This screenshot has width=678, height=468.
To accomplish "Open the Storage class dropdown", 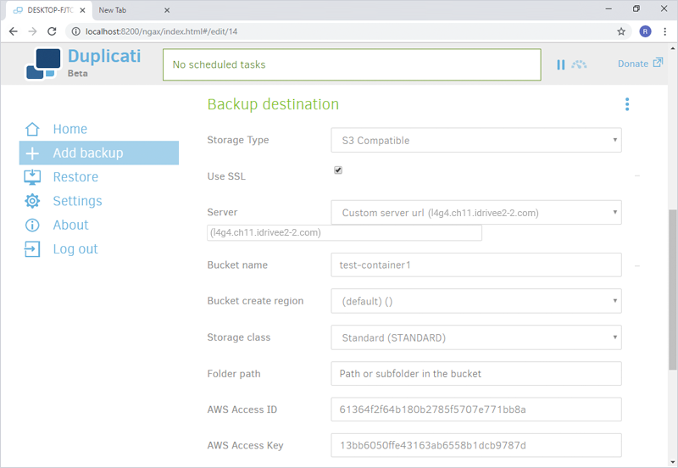I will (476, 337).
